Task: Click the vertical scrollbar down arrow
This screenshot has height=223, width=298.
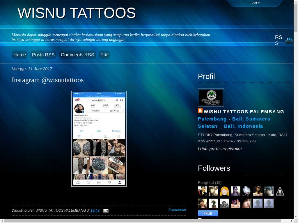Action: pos(296,216)
